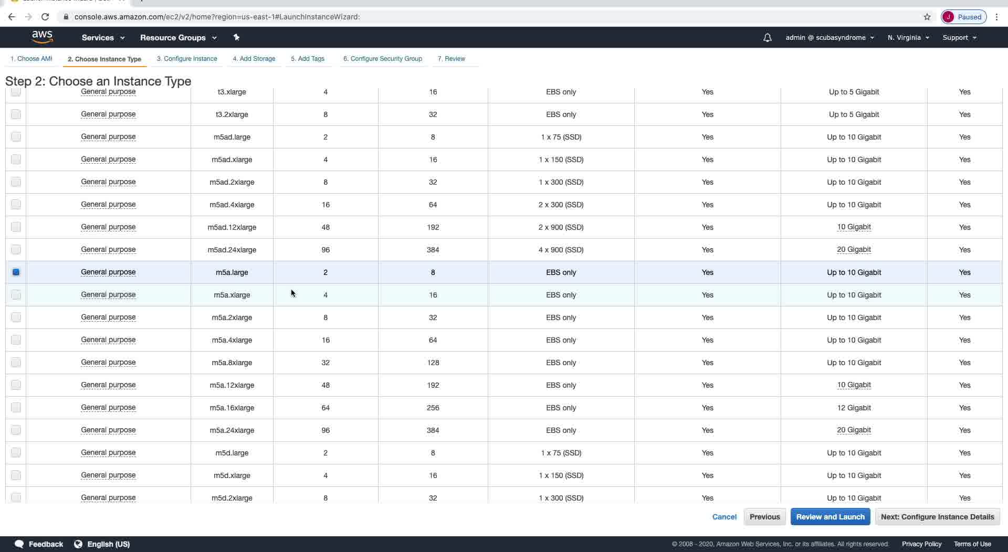Image resolution: width=1008 pixels, height=552 pixels.
Task: Click the m5a.8xlarge type cell
Action: click(232, 363)
